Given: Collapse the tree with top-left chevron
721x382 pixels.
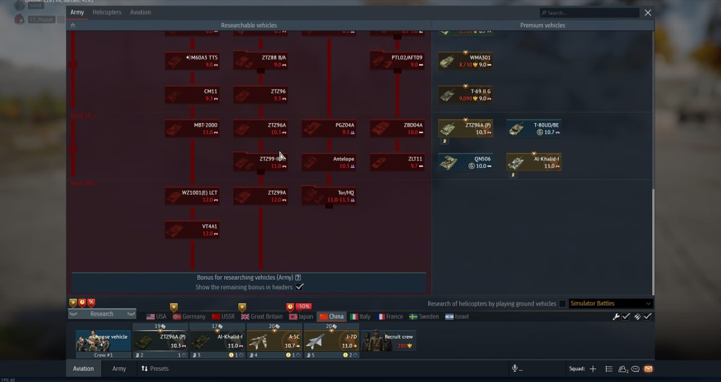Looking at the screenshot, I should point(73,25).
